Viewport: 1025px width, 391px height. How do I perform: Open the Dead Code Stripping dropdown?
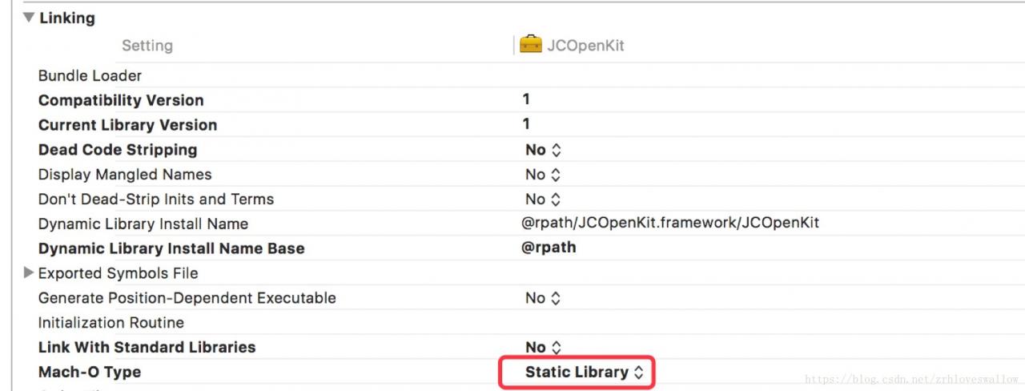pyautogui.click(x=543, y=150)
